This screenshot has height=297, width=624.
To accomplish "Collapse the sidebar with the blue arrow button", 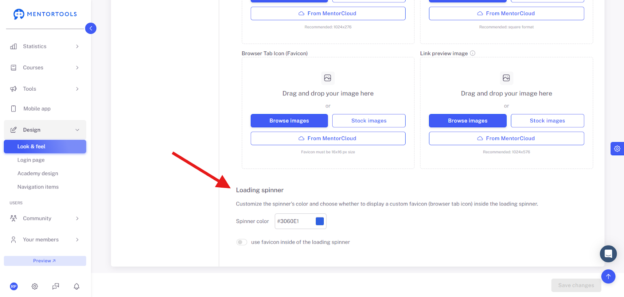I will pyautogui.click(x=90, y=28).
